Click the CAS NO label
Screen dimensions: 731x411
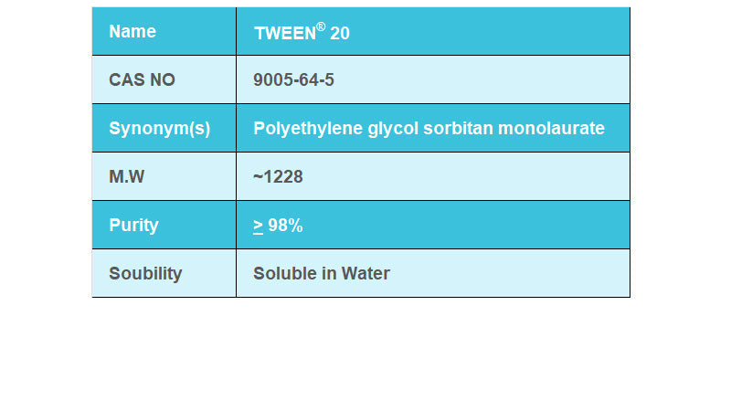tap(142, 80)
